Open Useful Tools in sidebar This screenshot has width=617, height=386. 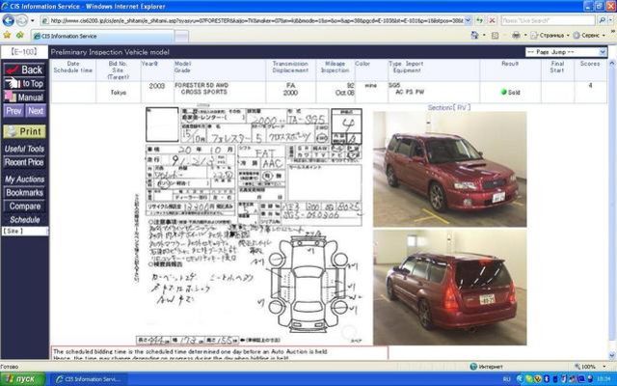[24, 149]
